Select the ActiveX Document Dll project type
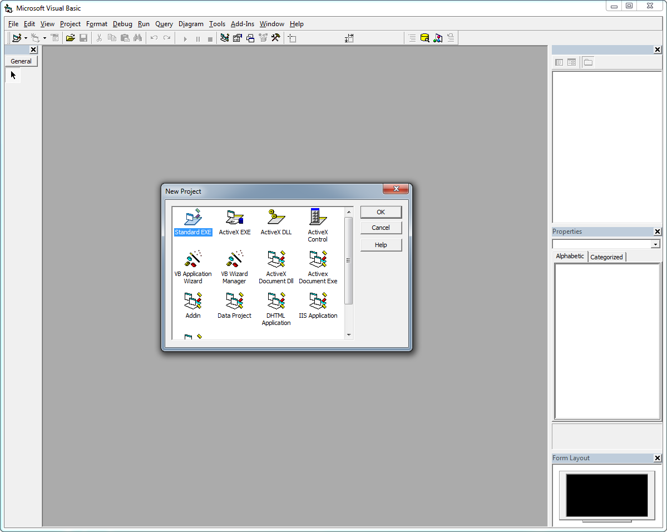Image resolution: width=667 pixels, height=532 pixels. point(276,267)
